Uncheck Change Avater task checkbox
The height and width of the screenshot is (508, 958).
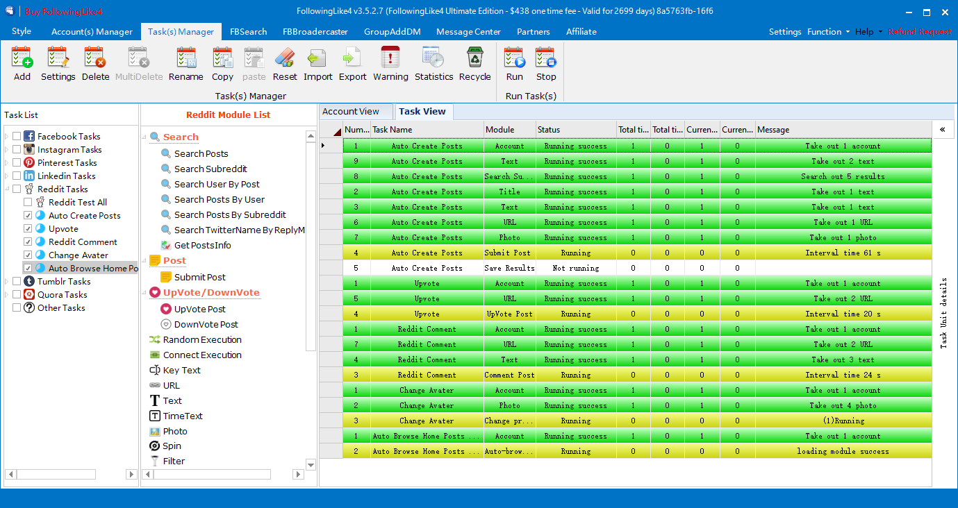(x=28, y=255)
